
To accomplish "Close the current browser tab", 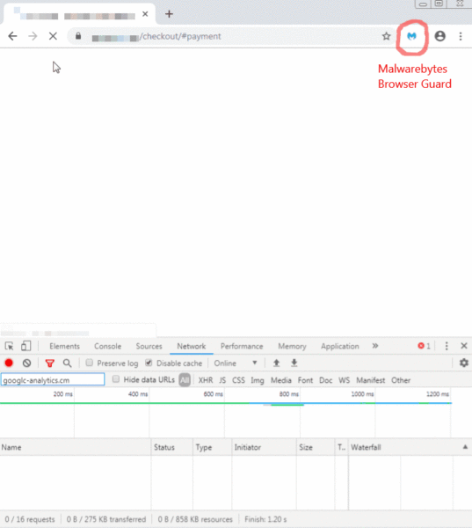I will point(145,14).
